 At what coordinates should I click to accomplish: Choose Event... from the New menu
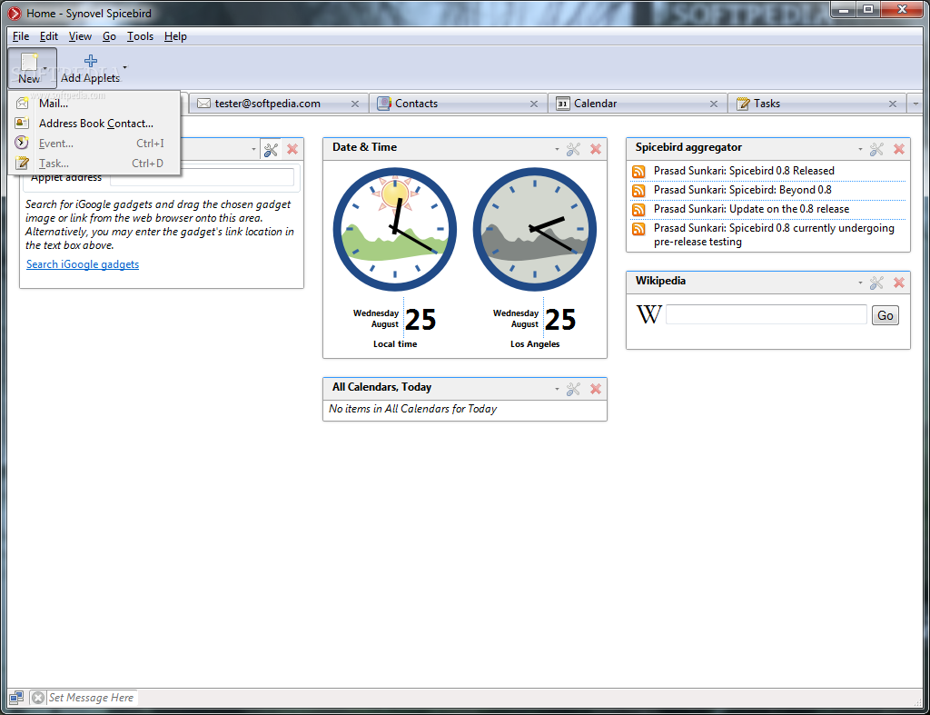point(94,144)
